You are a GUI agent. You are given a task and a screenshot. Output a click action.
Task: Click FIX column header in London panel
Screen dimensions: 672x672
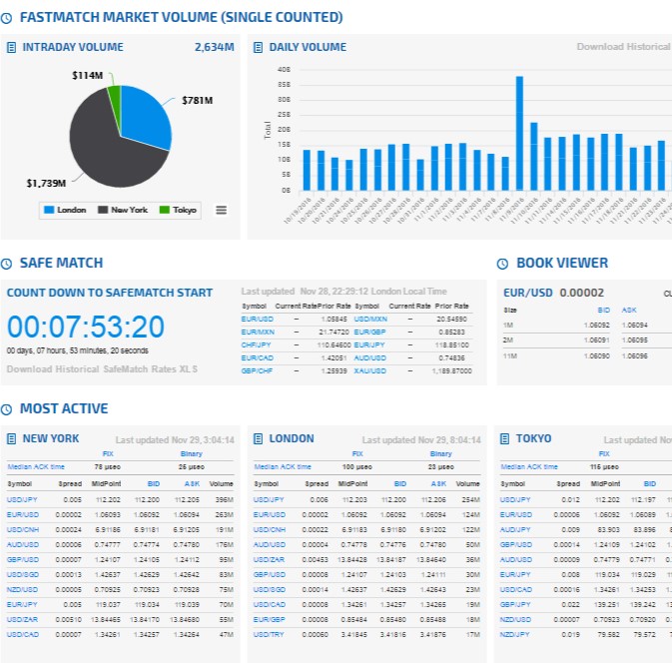click(x=357, y=453)
